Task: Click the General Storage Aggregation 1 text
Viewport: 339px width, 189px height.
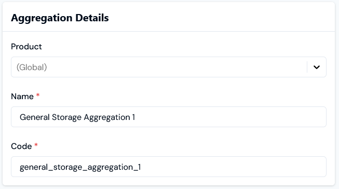Action: [x=77, y=117]
